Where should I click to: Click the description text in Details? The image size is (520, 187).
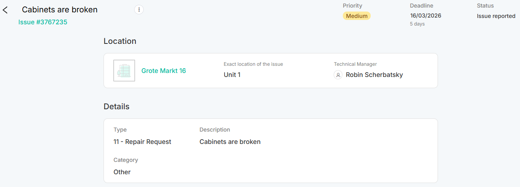pos(230,142)
